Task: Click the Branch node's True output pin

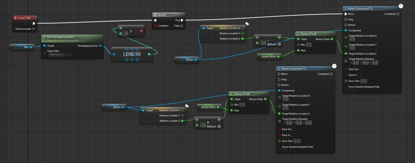Action: coord(182,20)
